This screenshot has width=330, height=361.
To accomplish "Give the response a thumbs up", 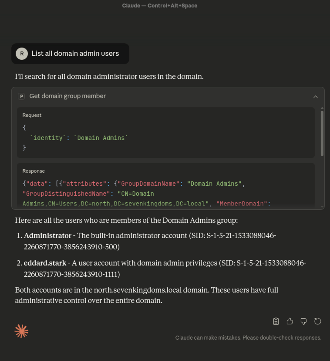I will [290, 321].
